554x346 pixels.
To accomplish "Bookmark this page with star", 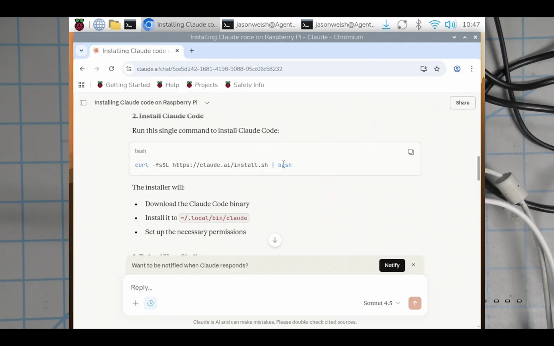I will pyautogui.click(x=437, y=69).
